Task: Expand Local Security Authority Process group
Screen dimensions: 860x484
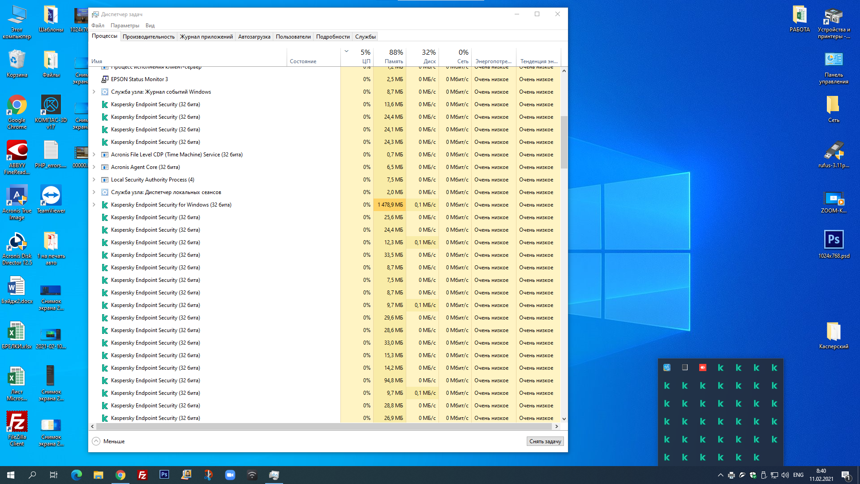Action: point(94,180)
